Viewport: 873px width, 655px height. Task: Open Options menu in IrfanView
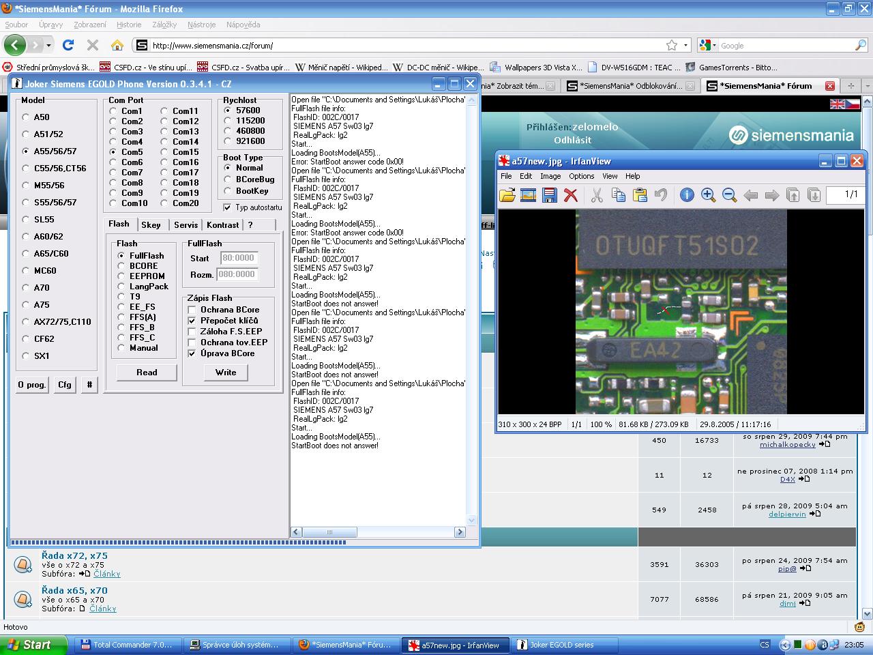pos(582,176)
